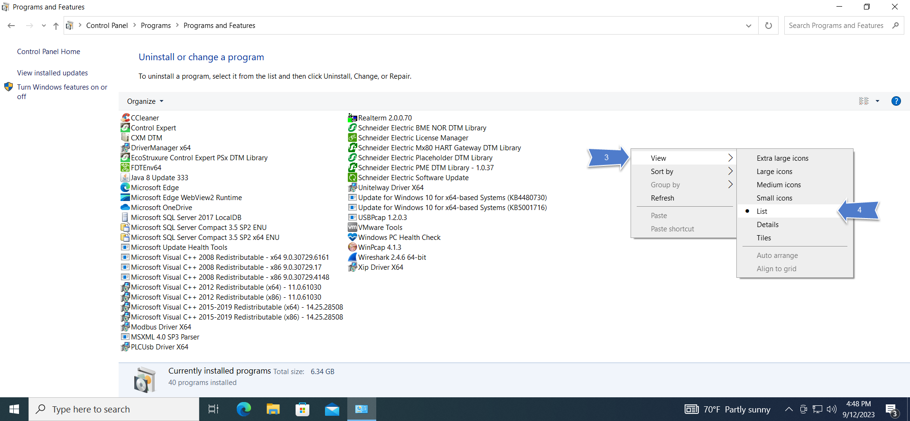910x421 pixels.
Task: Open View installed updates link
Action: click(x=52, y=73)
